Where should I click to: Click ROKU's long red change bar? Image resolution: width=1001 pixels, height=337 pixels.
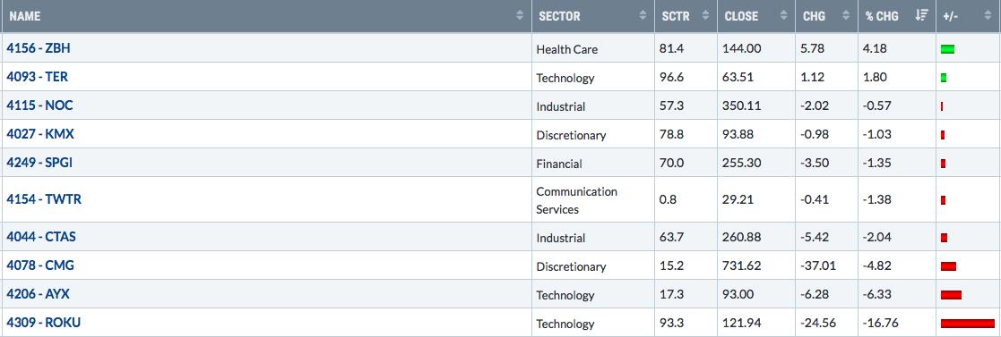(967, 324)
